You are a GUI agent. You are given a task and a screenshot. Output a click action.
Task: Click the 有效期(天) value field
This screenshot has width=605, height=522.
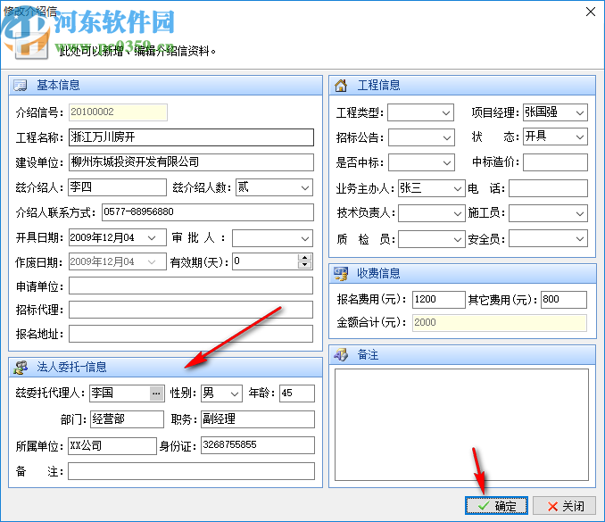click(265, 261)
